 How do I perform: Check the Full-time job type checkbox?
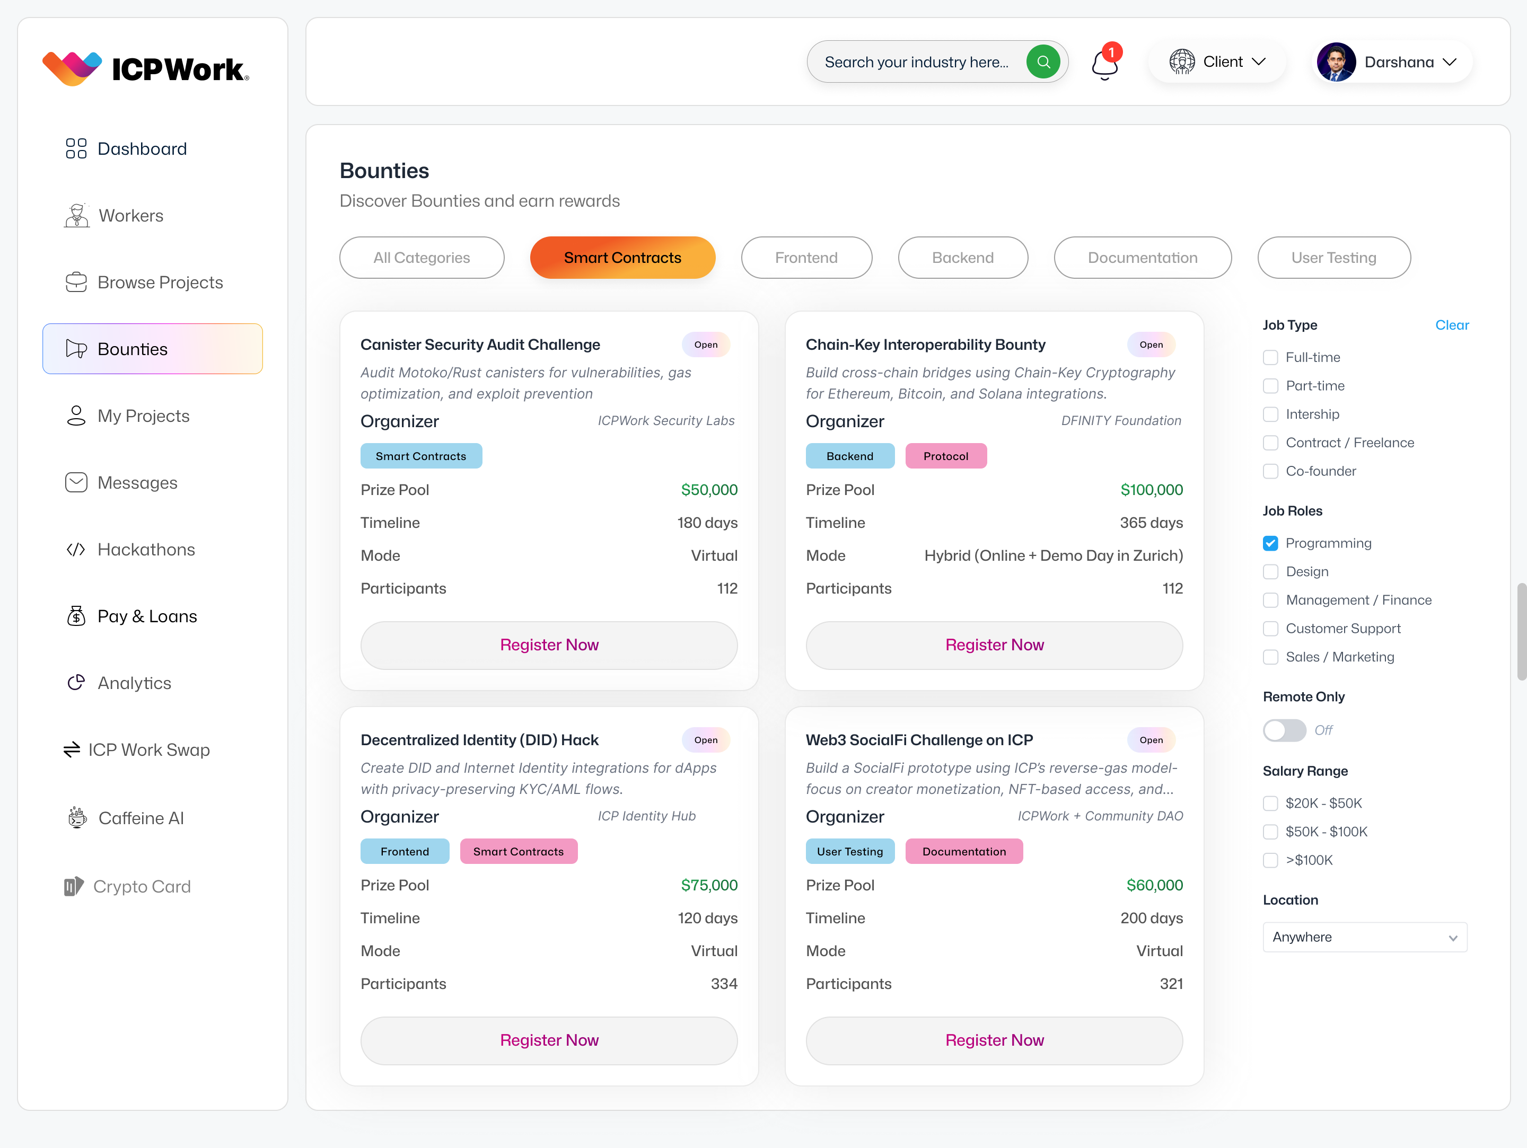1270,357
